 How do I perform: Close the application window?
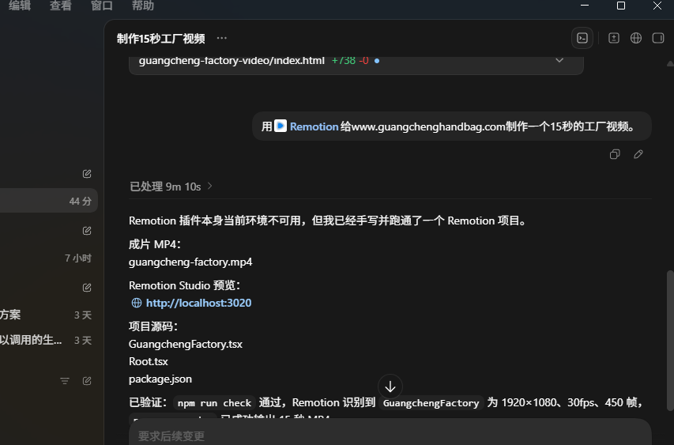pos(657,6)
